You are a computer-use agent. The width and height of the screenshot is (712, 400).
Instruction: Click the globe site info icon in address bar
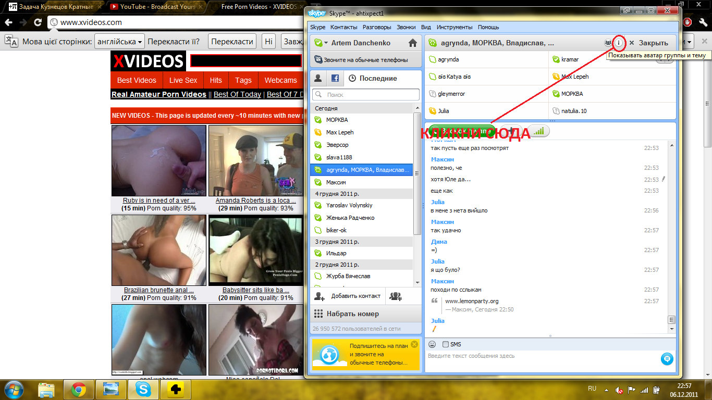[54, 22]
